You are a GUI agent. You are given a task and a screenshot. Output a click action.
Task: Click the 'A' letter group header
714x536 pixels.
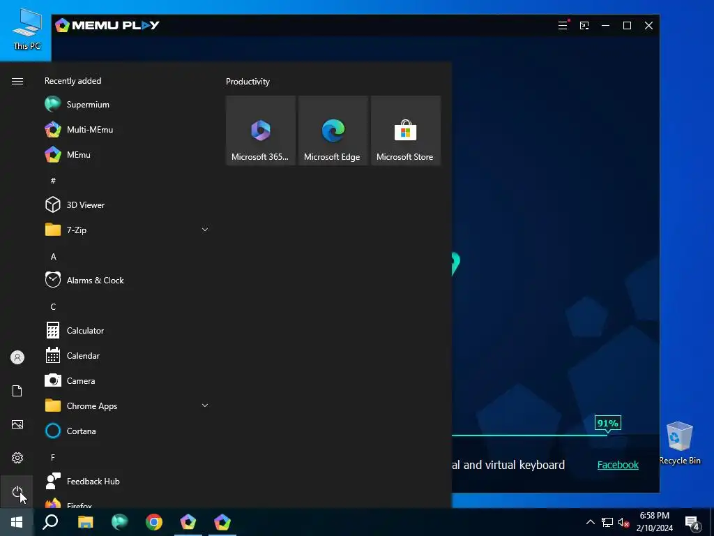pyautogui.click(x=53, y=256)
